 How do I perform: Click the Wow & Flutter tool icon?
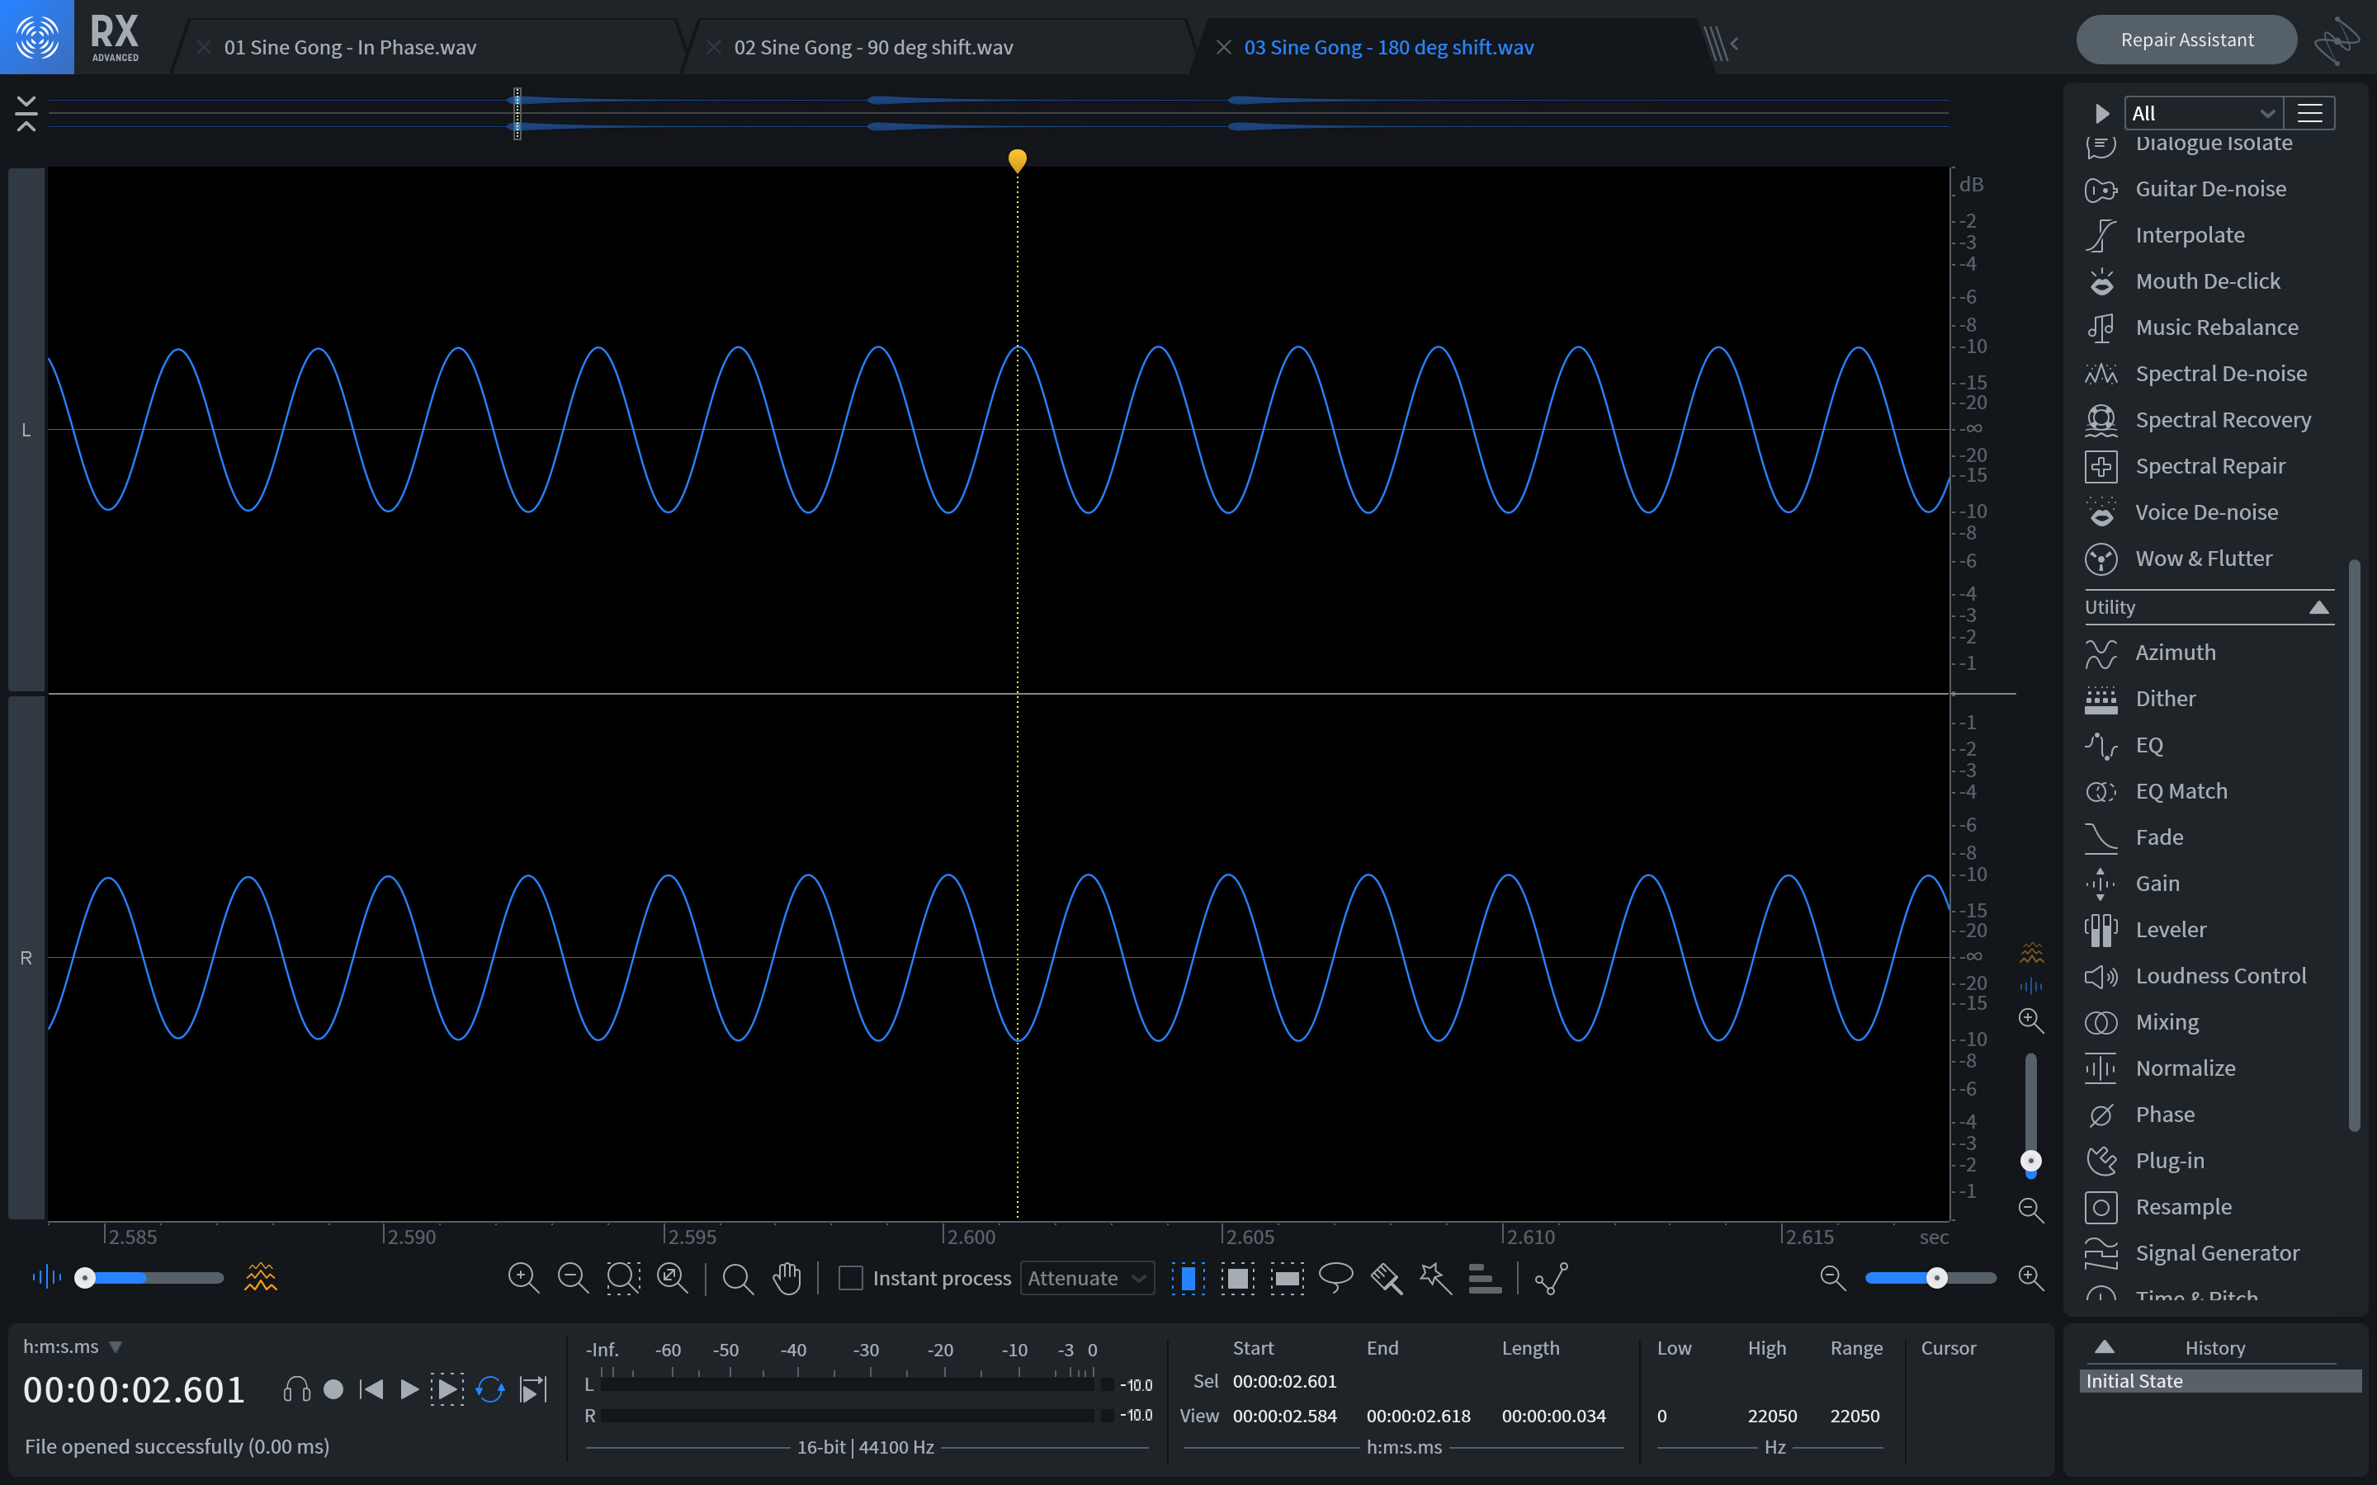pos(2100,558)
